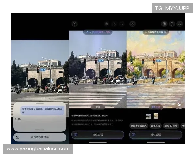Tap the four-dot expand icon on right screen
Screen dimensions: 196x157
click(180, 24)
